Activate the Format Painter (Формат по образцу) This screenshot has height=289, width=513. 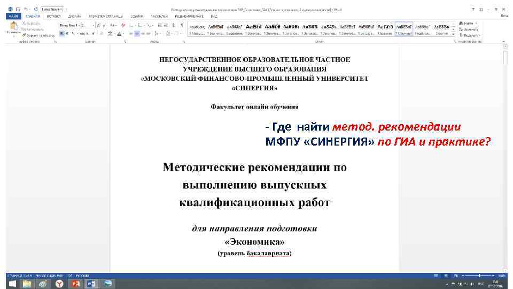click(38, 35)
